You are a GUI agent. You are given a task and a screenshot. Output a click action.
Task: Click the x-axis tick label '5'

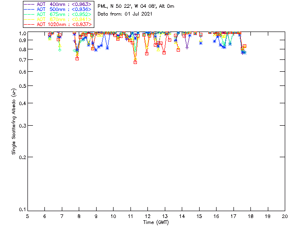[27, 216]
